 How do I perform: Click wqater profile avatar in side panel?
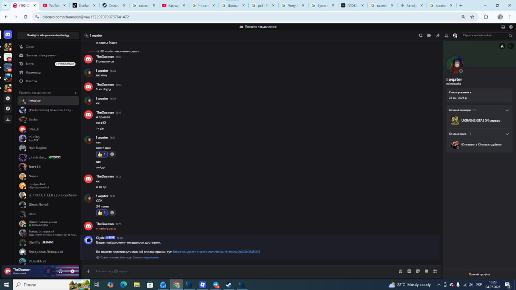(x=455, y=65)
